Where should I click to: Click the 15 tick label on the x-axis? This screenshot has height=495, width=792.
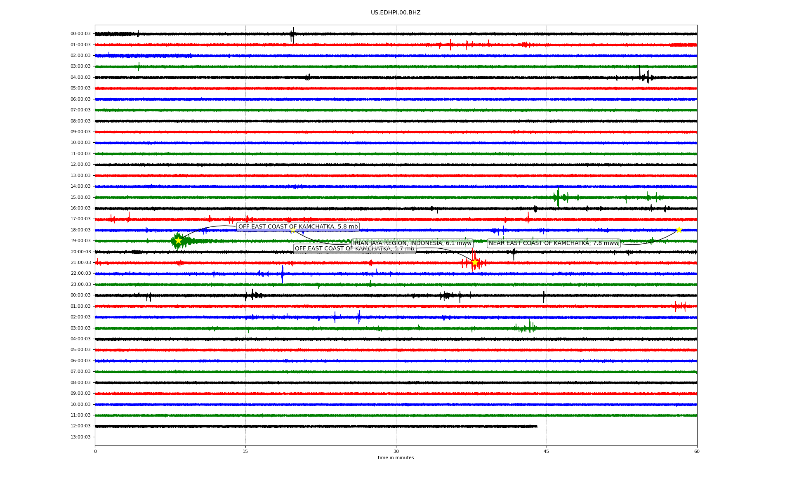[x=245, y=451]
